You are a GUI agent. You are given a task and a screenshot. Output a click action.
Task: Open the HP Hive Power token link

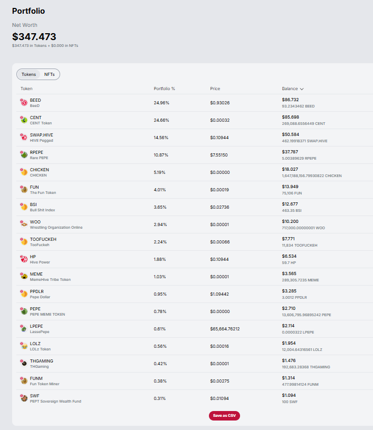click(x=33, y=257)
